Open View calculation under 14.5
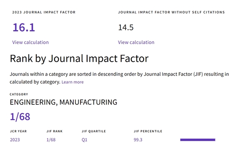The height and width of the screenshot is (150, 239). coord(136,42)
